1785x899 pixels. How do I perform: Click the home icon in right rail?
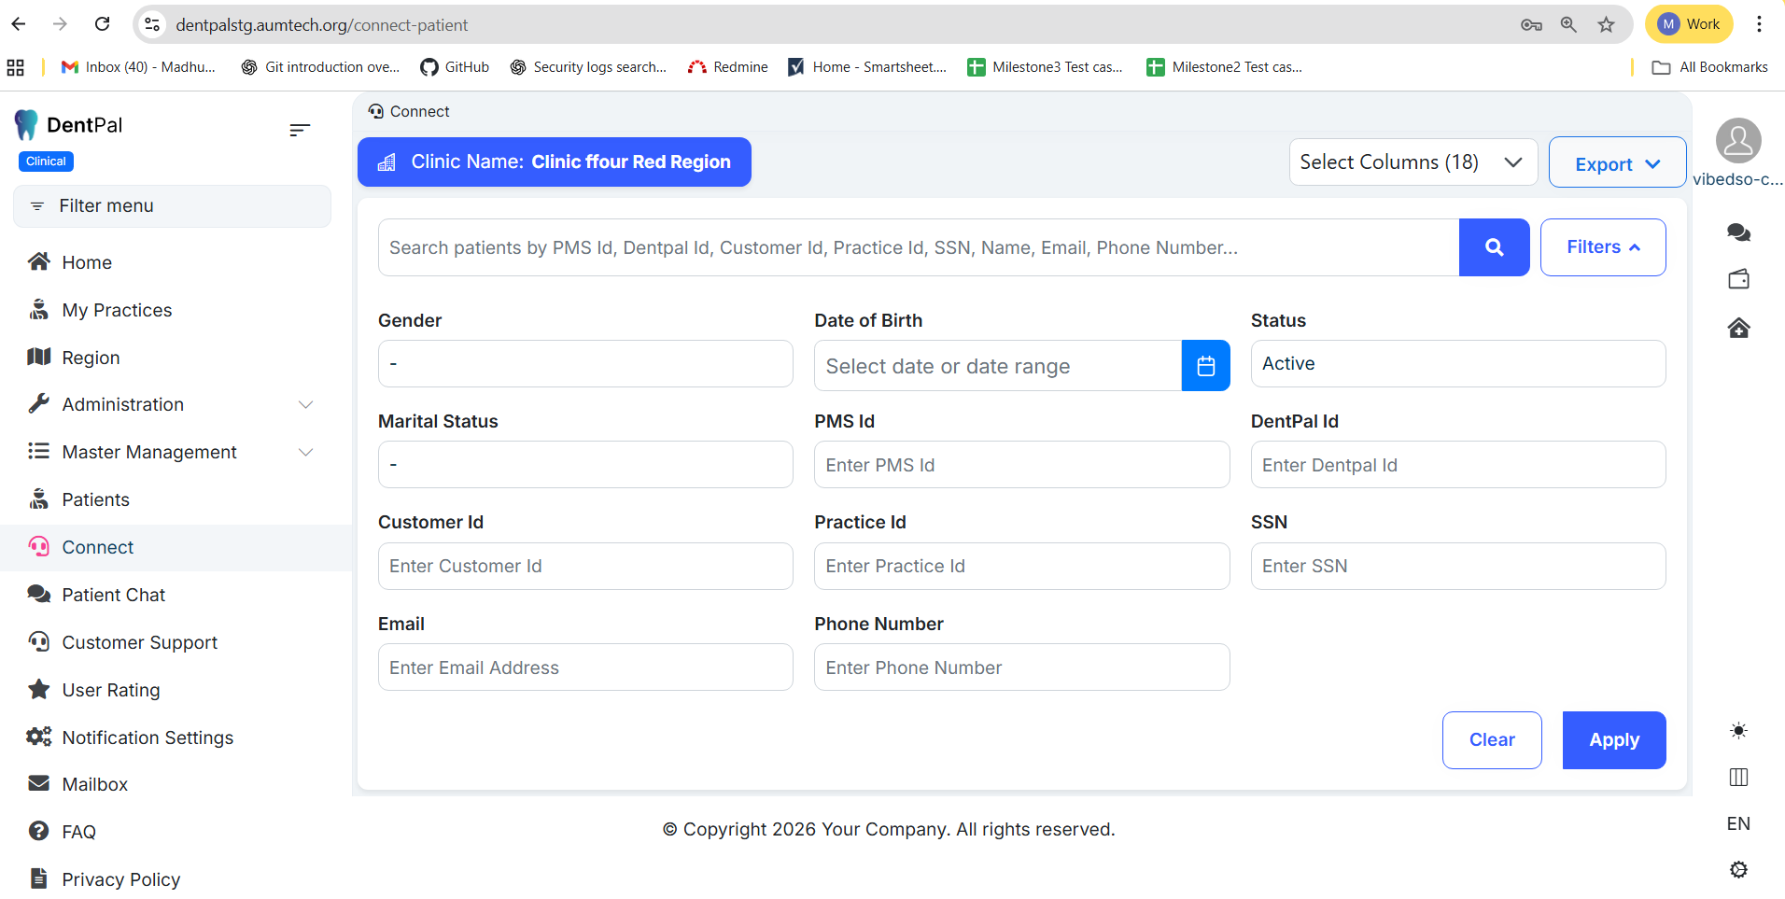pos(1738,328)
